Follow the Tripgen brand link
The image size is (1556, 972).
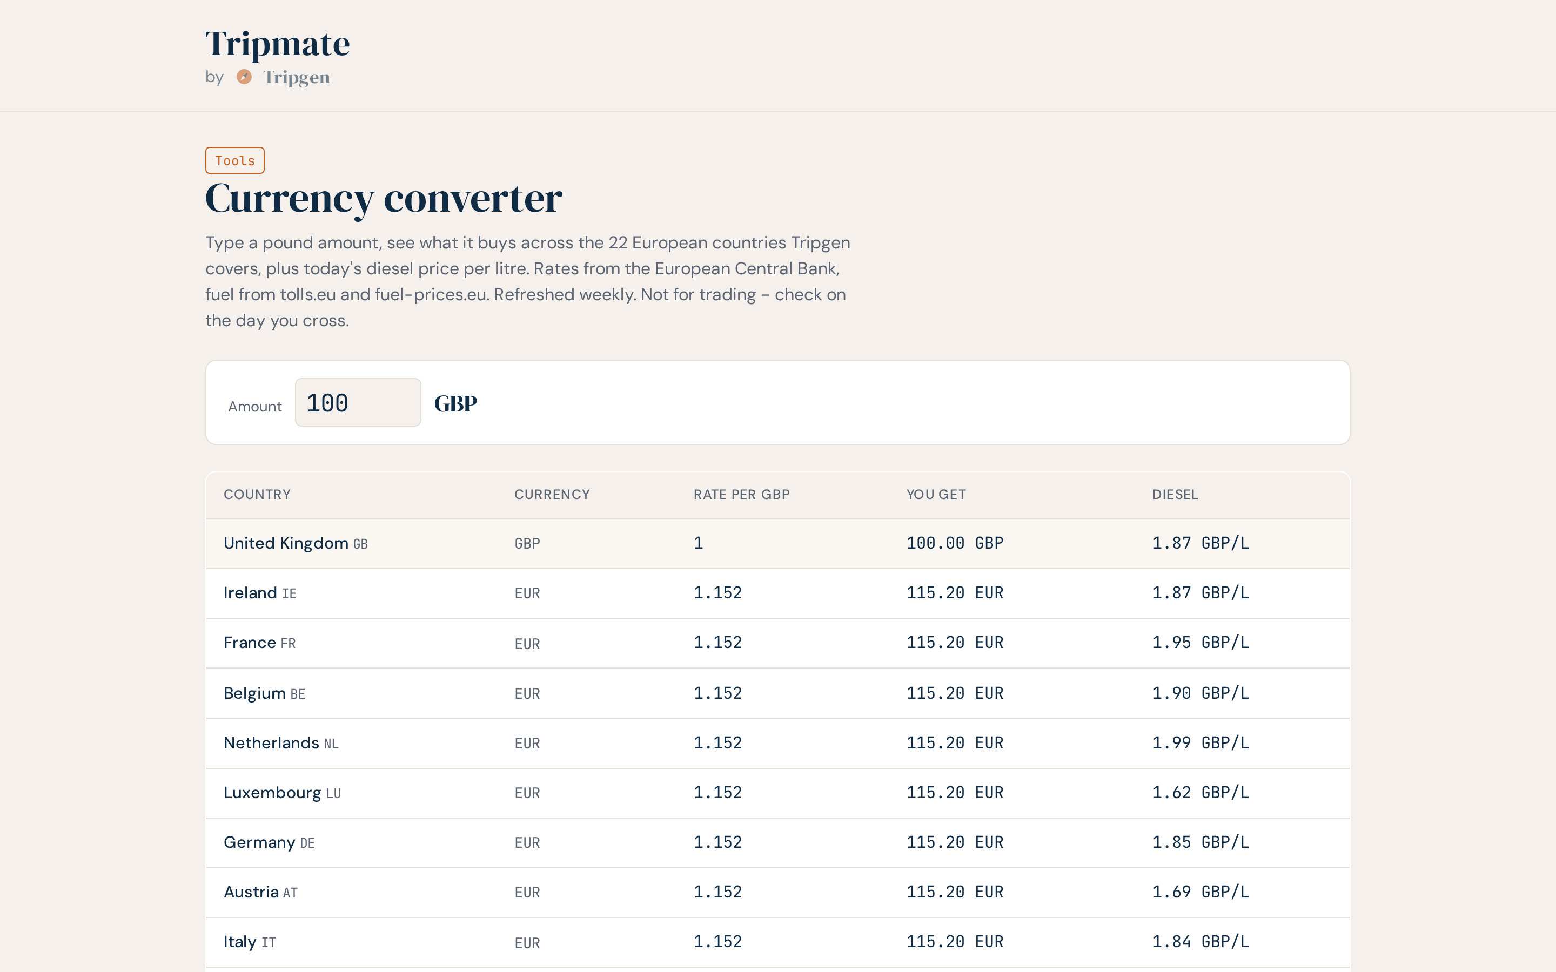(296, 77)
